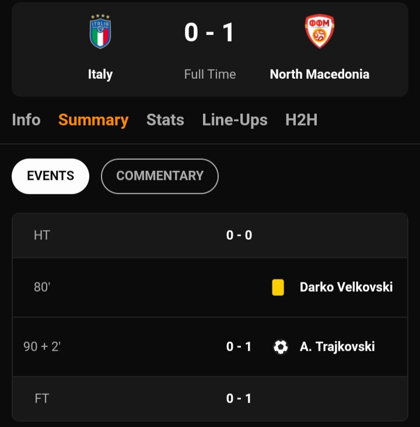Click the 90 + 2' event time

[42, 346]
